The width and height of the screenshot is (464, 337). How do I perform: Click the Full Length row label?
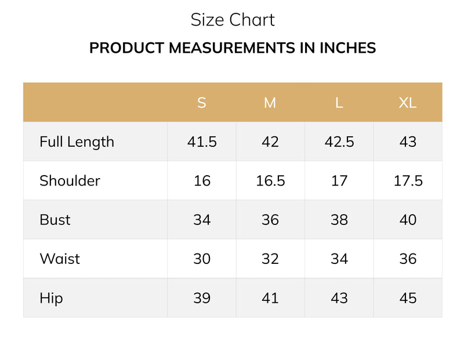click(77, 142)
